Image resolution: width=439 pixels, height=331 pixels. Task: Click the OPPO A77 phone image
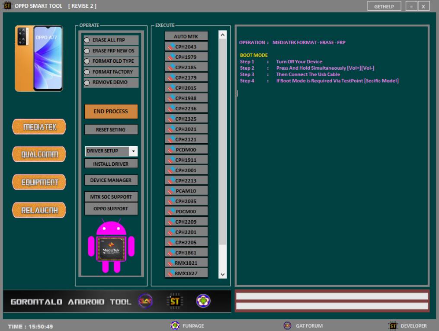pos(39,58)
